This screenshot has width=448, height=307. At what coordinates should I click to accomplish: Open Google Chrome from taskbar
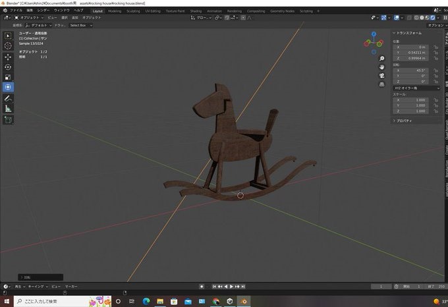(x=216, y=301)
